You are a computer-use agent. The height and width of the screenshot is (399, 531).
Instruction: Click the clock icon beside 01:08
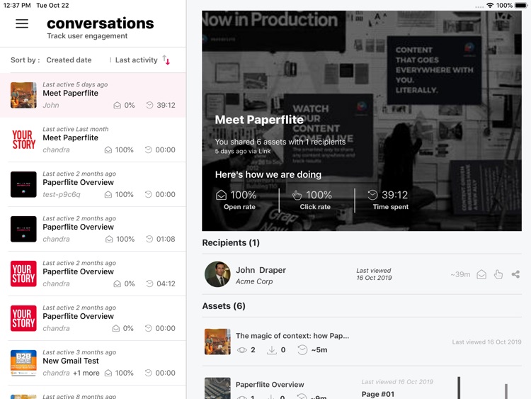point(149,239)
